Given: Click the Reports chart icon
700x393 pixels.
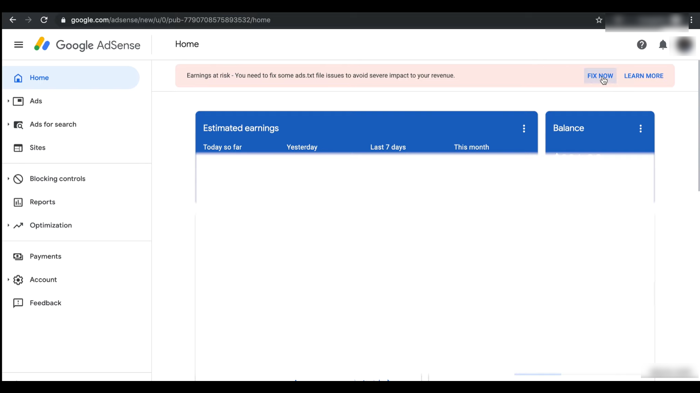Looking at the screenshot, I should (x=18, y=202).
